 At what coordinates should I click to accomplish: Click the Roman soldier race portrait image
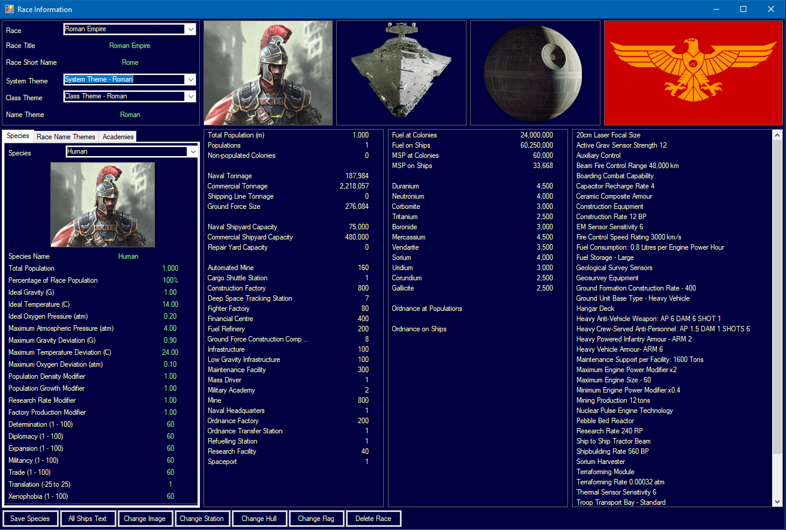(x=268, y=73)
